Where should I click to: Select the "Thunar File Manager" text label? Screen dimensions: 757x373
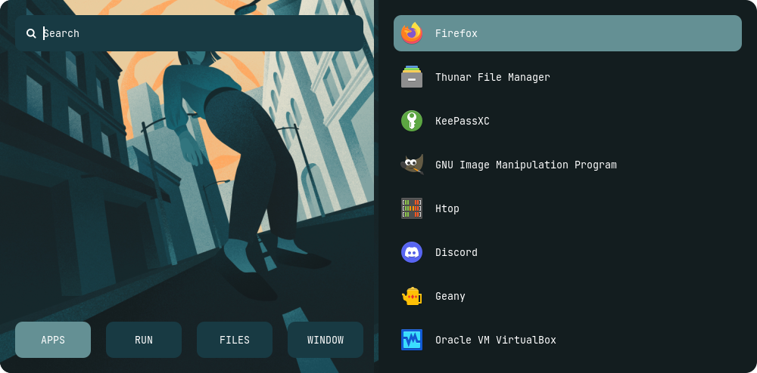[492, 77]
